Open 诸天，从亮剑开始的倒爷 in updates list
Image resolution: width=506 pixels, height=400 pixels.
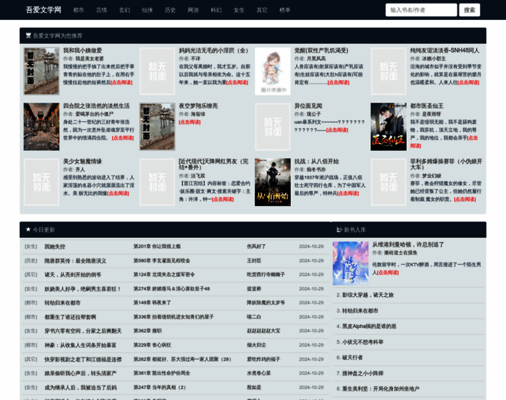(73, 275)
